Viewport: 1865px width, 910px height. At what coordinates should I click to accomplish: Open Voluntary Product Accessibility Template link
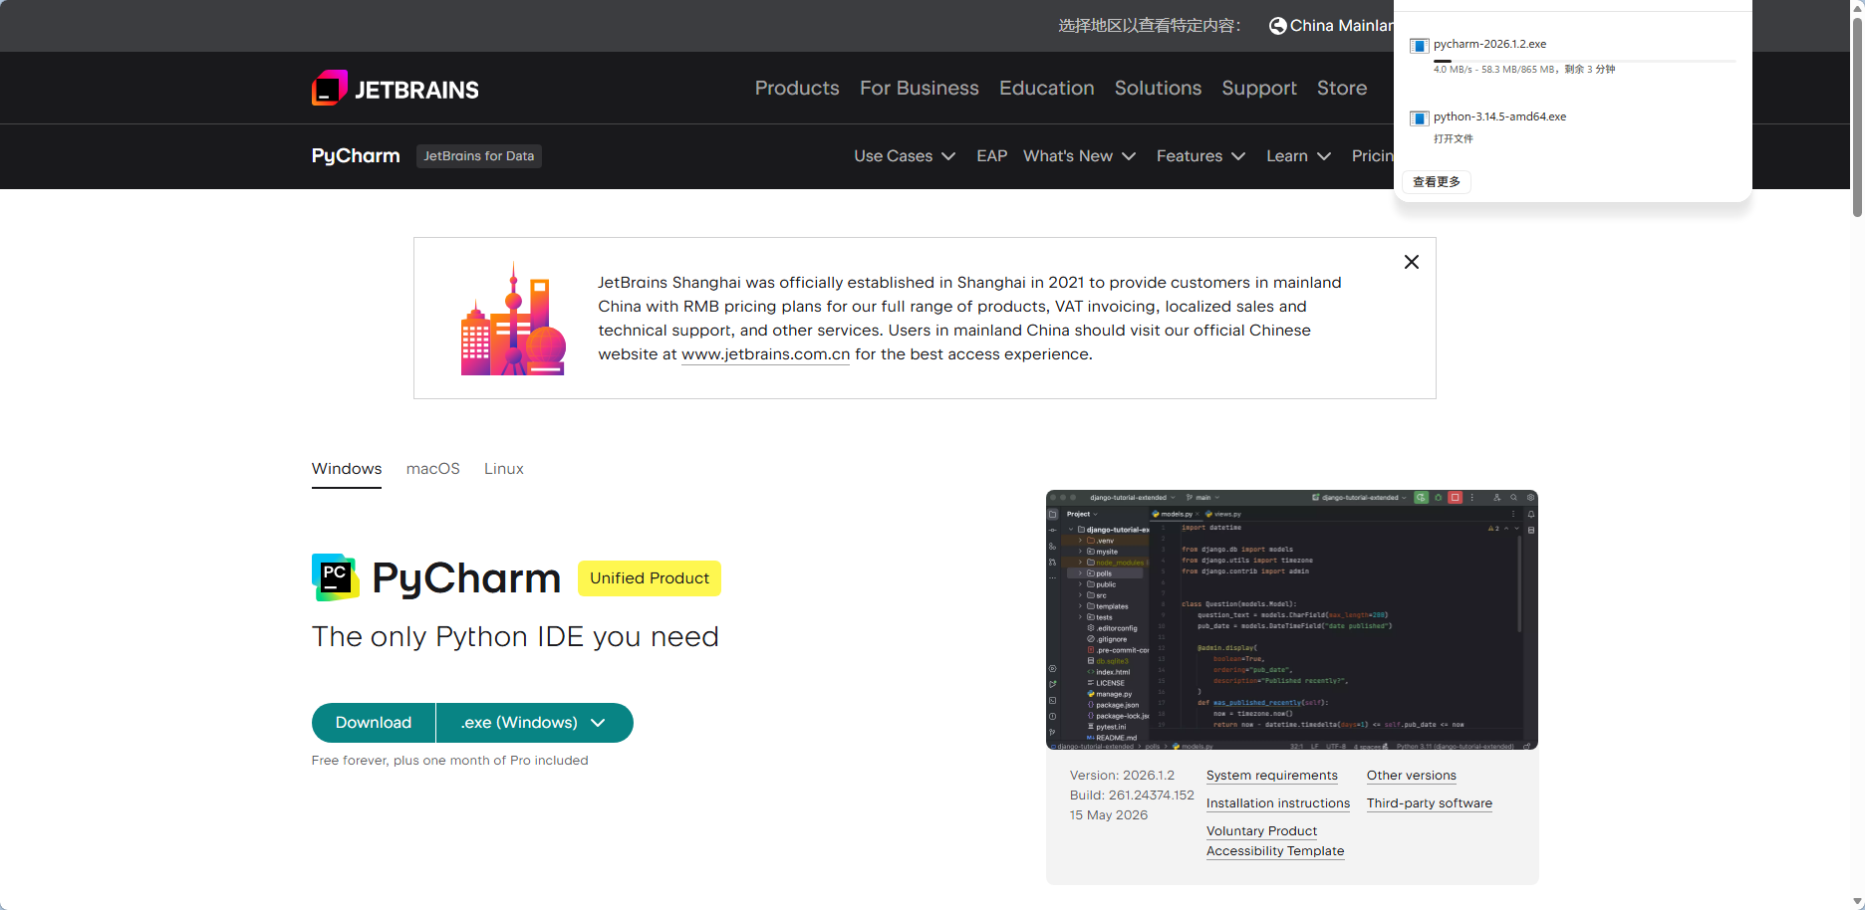coord(1275,841)
